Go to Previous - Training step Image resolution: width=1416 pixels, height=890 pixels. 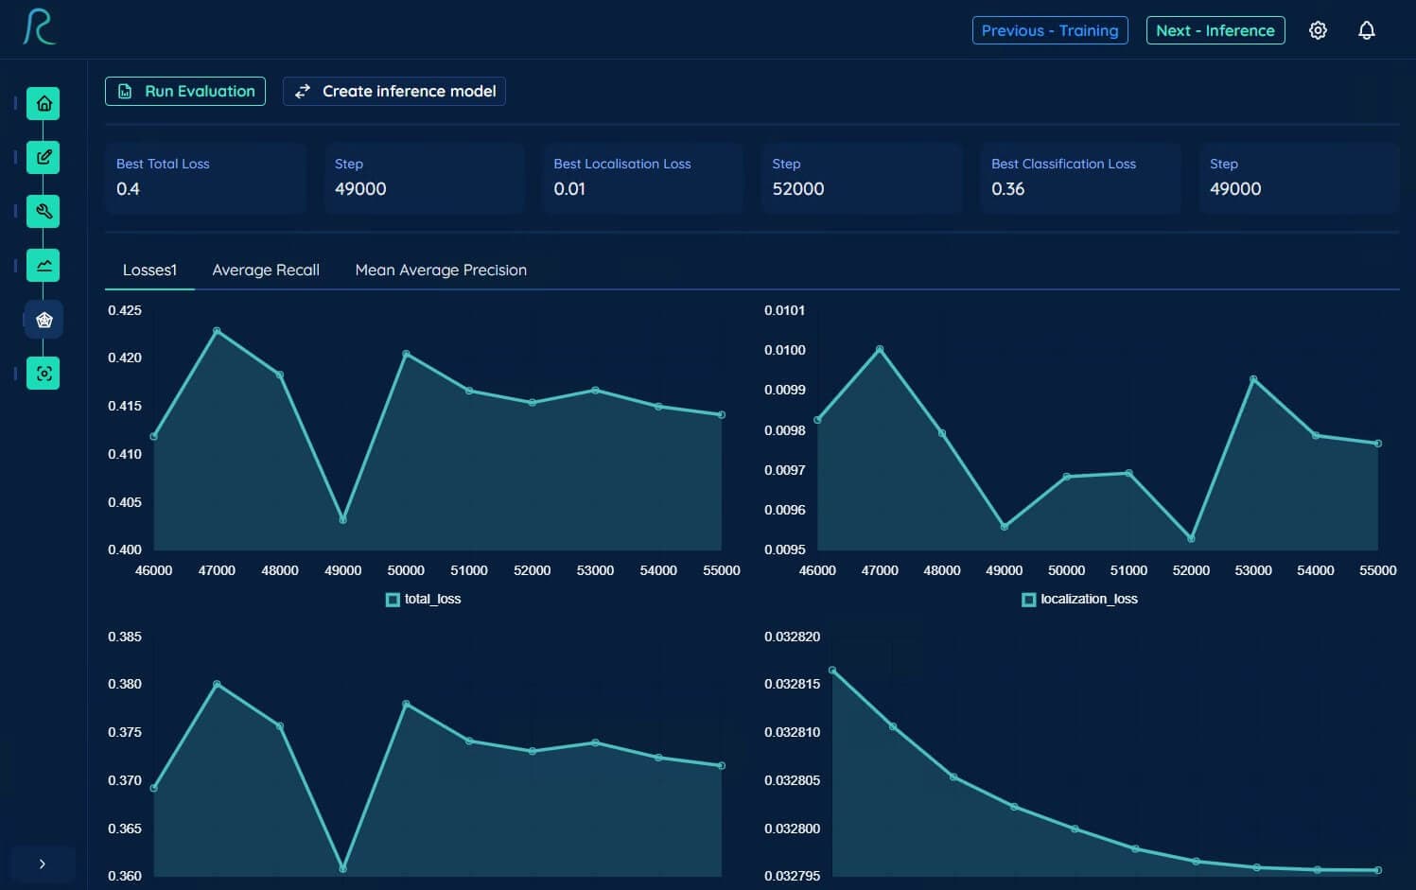1050,30
